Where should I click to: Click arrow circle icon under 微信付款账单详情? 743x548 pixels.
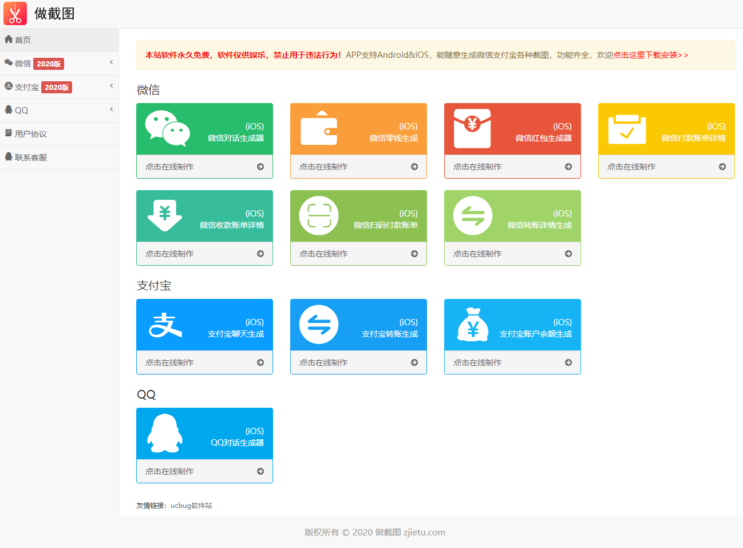tap(722, 167)
